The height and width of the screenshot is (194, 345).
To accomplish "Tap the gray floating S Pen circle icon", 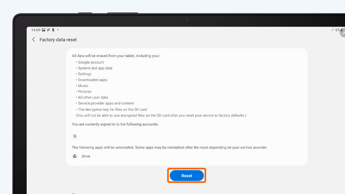I will tap(343, 33).
